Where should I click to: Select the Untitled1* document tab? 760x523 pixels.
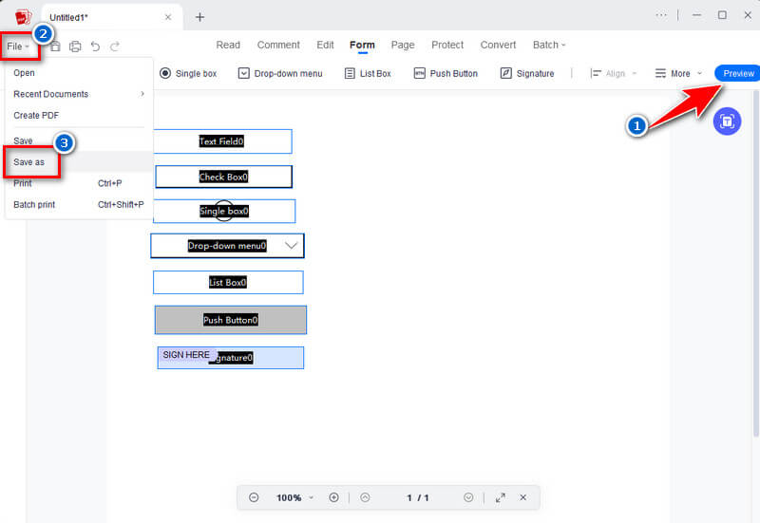point(112,17)
